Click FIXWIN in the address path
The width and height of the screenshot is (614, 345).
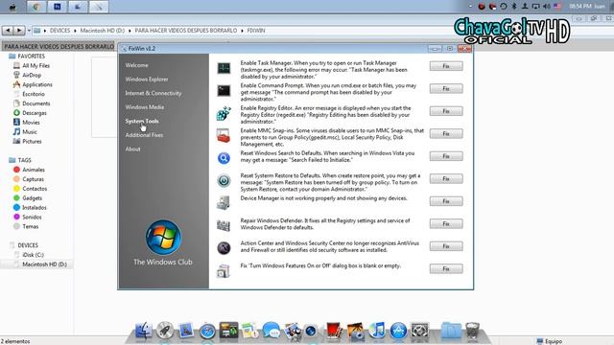256,31
